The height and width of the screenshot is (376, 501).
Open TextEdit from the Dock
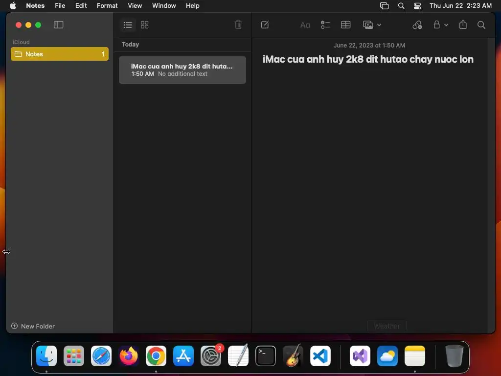238,356
